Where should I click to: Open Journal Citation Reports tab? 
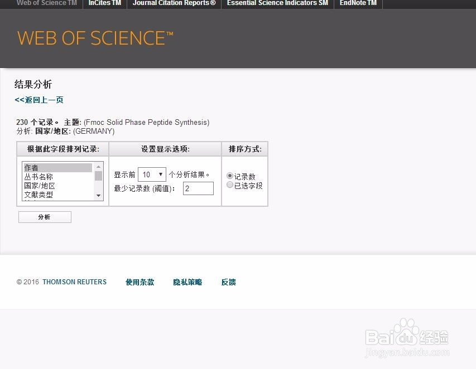pyautogui.click(x=174, y=3)
